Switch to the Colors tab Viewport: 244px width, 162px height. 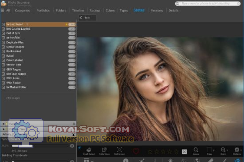point(110,10)
